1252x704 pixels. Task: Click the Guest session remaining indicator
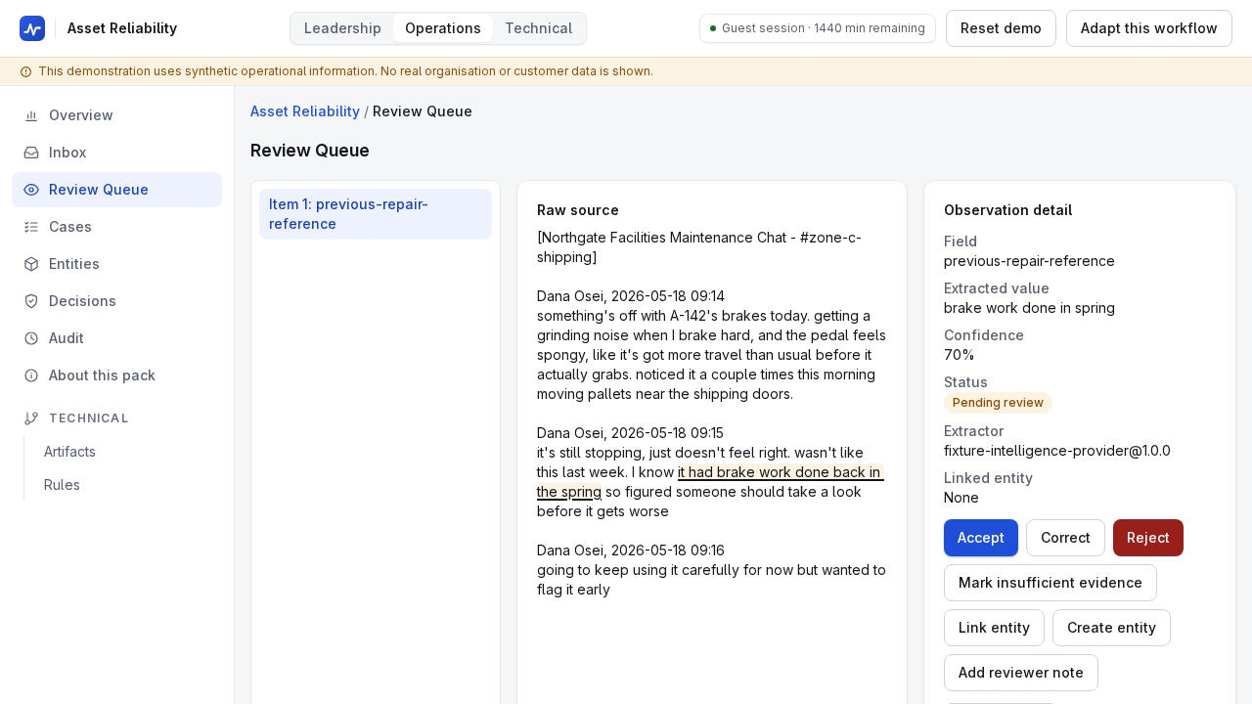(x=818, y=28)
